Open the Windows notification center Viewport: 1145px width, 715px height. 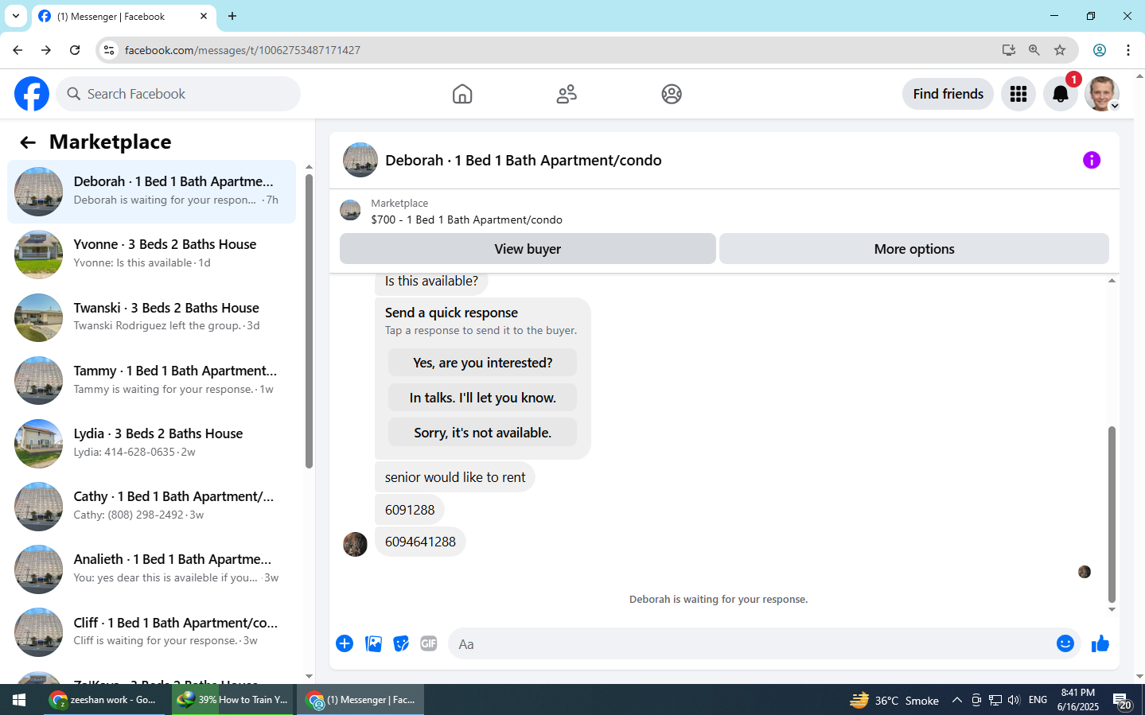pyautogui.click(x=1122, y=701)
